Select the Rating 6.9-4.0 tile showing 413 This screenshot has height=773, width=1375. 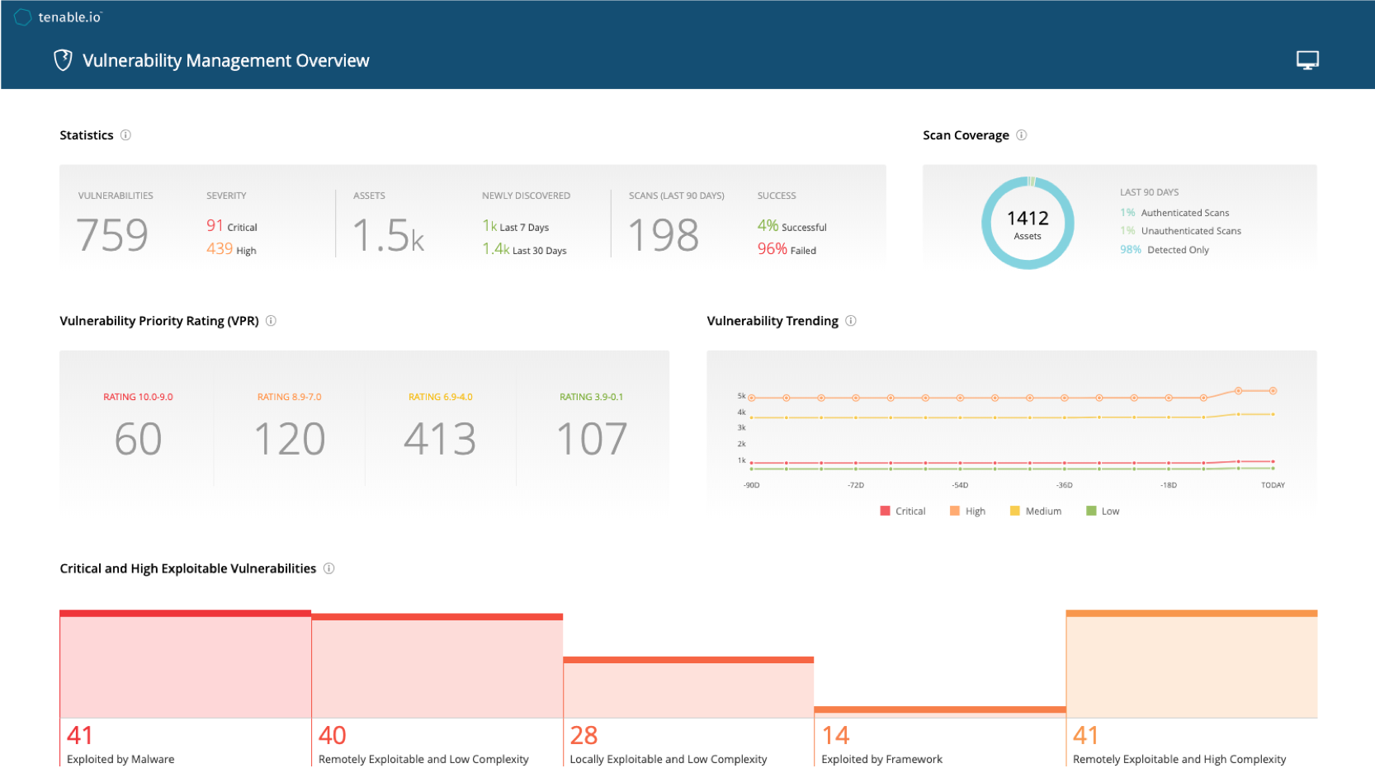[x=440, y=427]
